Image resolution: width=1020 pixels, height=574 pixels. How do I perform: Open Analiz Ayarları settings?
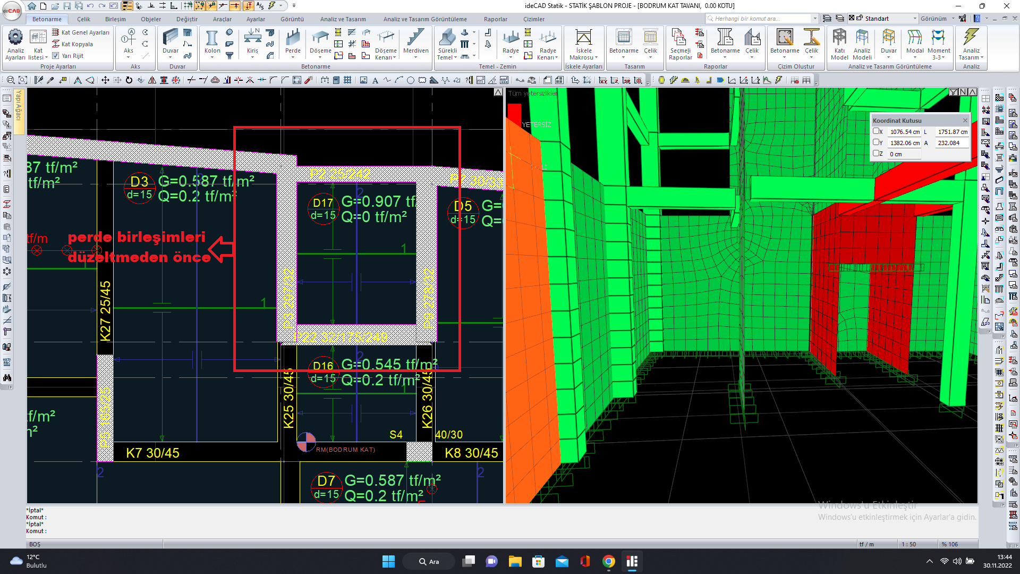[x=15, y=44]
